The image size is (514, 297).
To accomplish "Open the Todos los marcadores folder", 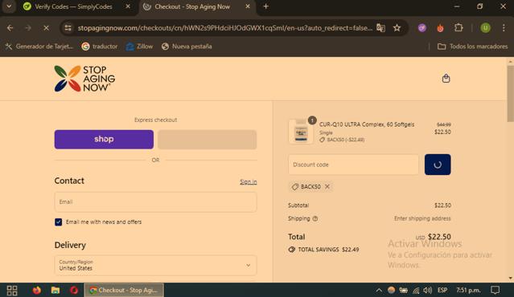I will tap(472, 47).
